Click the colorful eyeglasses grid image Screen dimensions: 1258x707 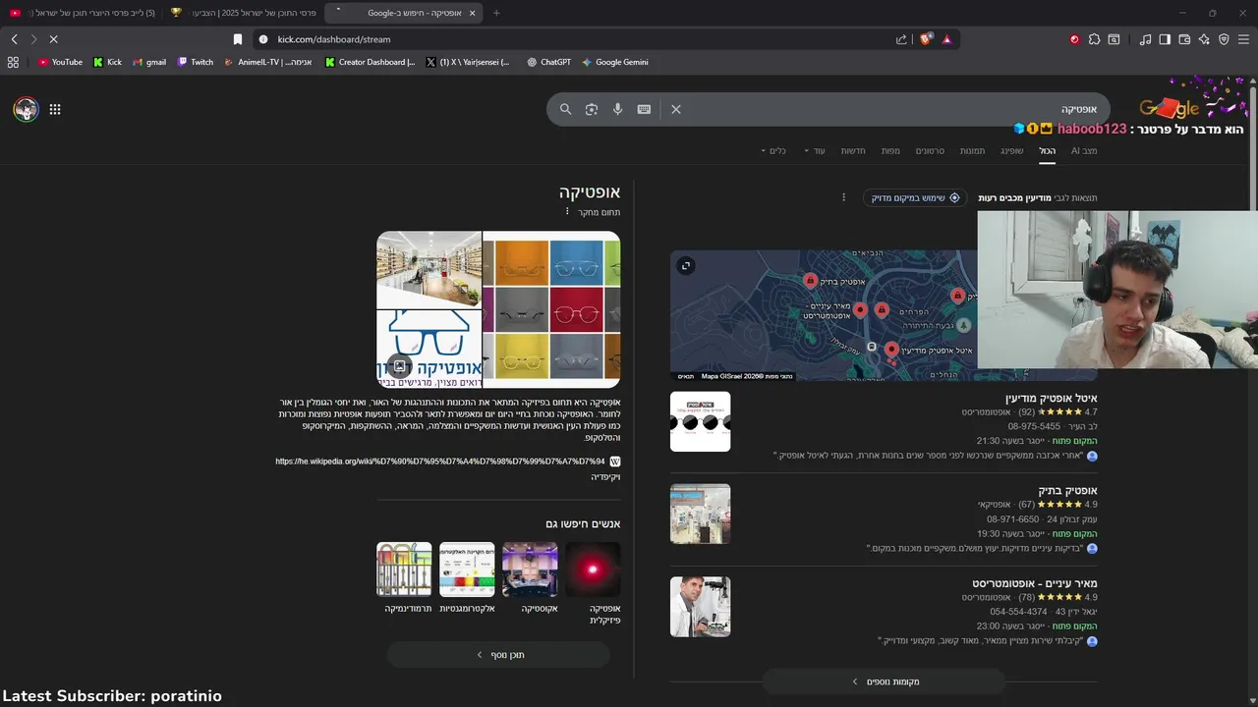coord(551,309)
